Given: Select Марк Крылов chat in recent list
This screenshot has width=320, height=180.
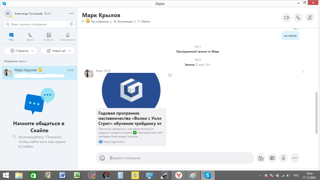Looking at the screenshot, I should coord(39,73).
